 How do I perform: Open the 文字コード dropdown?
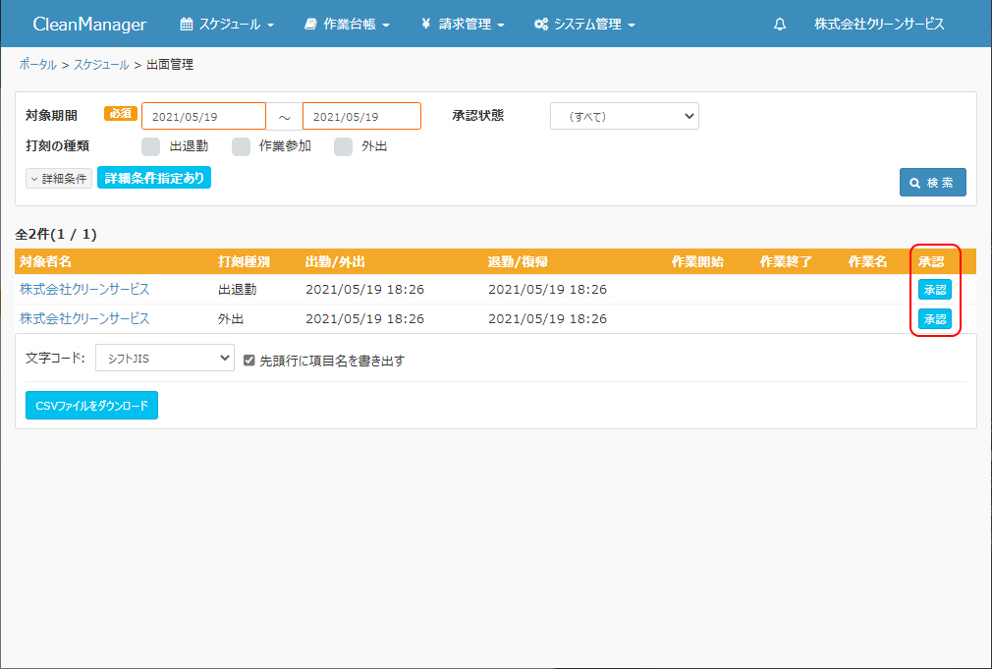click(x=165, y=358)
